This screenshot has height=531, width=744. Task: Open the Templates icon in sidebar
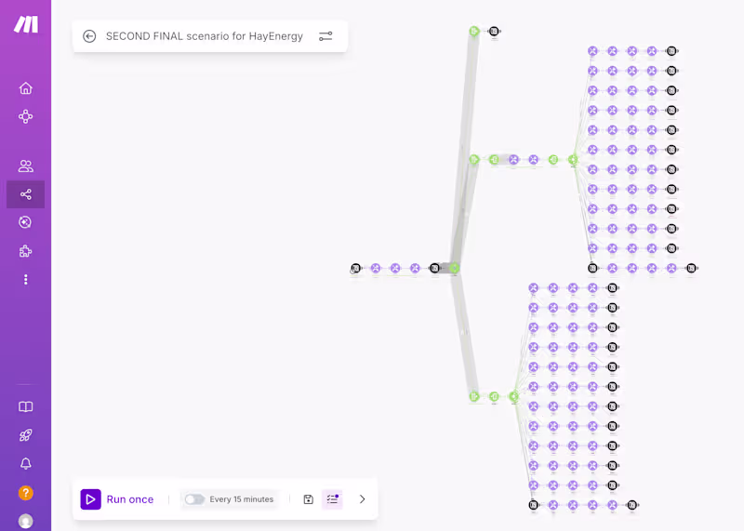pyautogui.click(x=26, y=222)
